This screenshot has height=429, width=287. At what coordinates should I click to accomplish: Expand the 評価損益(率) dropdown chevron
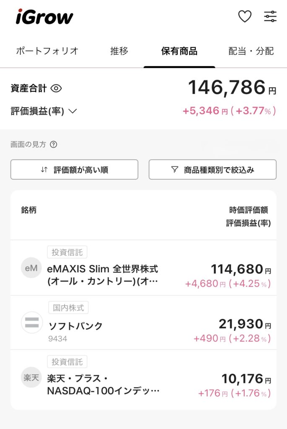(72, 111)
